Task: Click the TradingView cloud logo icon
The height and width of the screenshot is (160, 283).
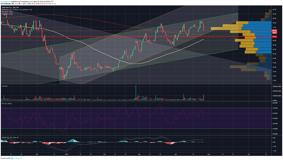Action: (x=12, y=158)
